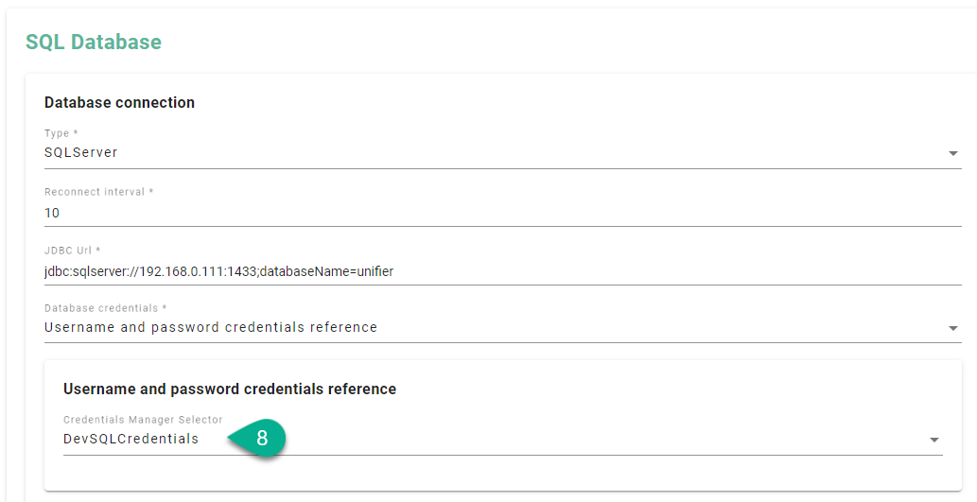
Task: Open the DevSQLCredentials selector
Action: [x=567, y=439]
